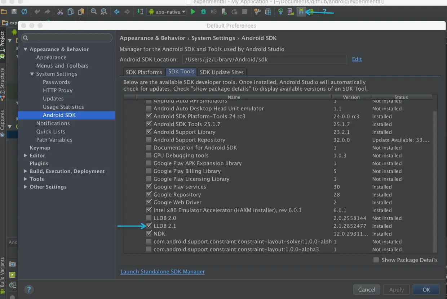Image resolution: width=447 pixels, height=299 pixels.
Task: Click the Redo arrow icon
Action: click(47, 12)
